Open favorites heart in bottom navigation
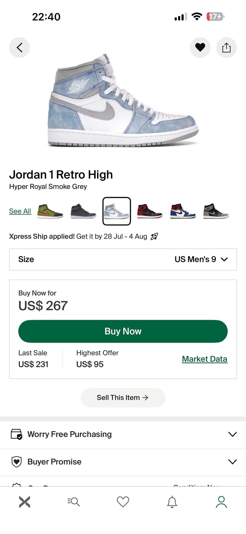246x534 pixels. coord(123,502)
